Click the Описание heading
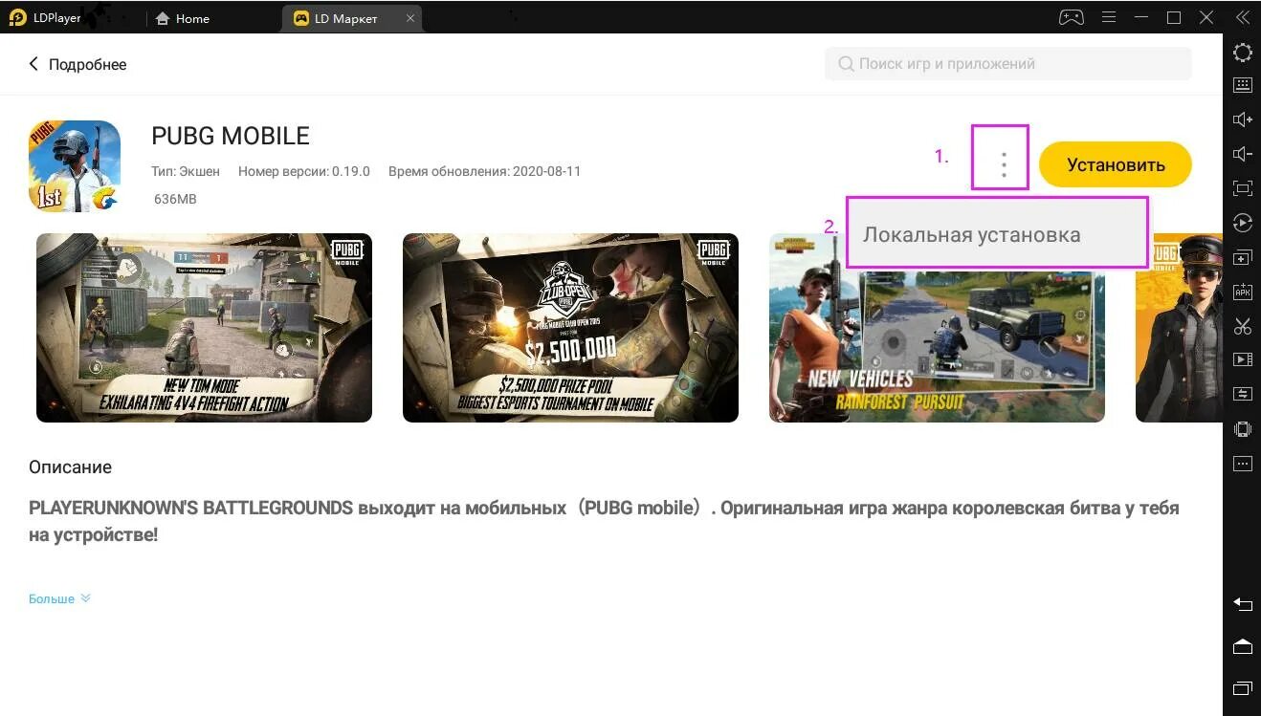1261x716 pixels. point(70,467)
